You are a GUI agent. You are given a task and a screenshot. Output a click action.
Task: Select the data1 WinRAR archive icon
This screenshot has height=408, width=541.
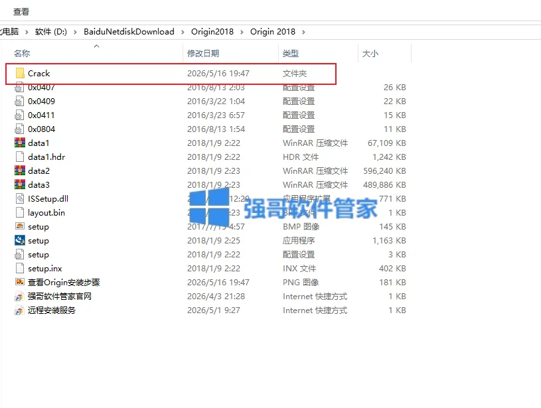20,143
